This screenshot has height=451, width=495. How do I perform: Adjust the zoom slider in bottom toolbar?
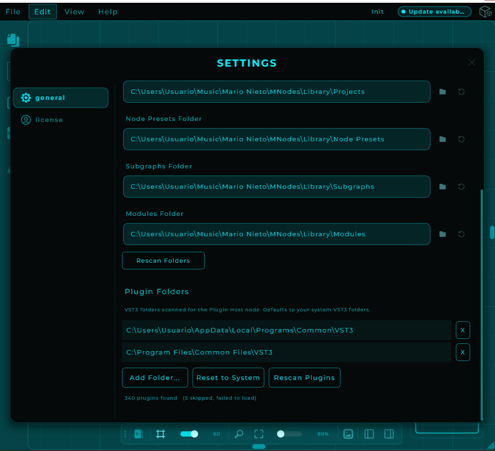point(289,434)
